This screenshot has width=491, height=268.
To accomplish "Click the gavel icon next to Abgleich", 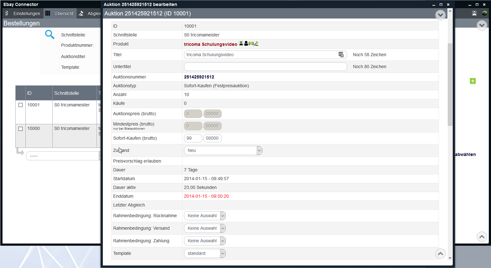I will tap(81, 13).
